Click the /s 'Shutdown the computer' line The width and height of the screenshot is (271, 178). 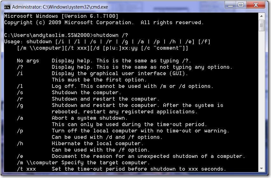point(86,92)
